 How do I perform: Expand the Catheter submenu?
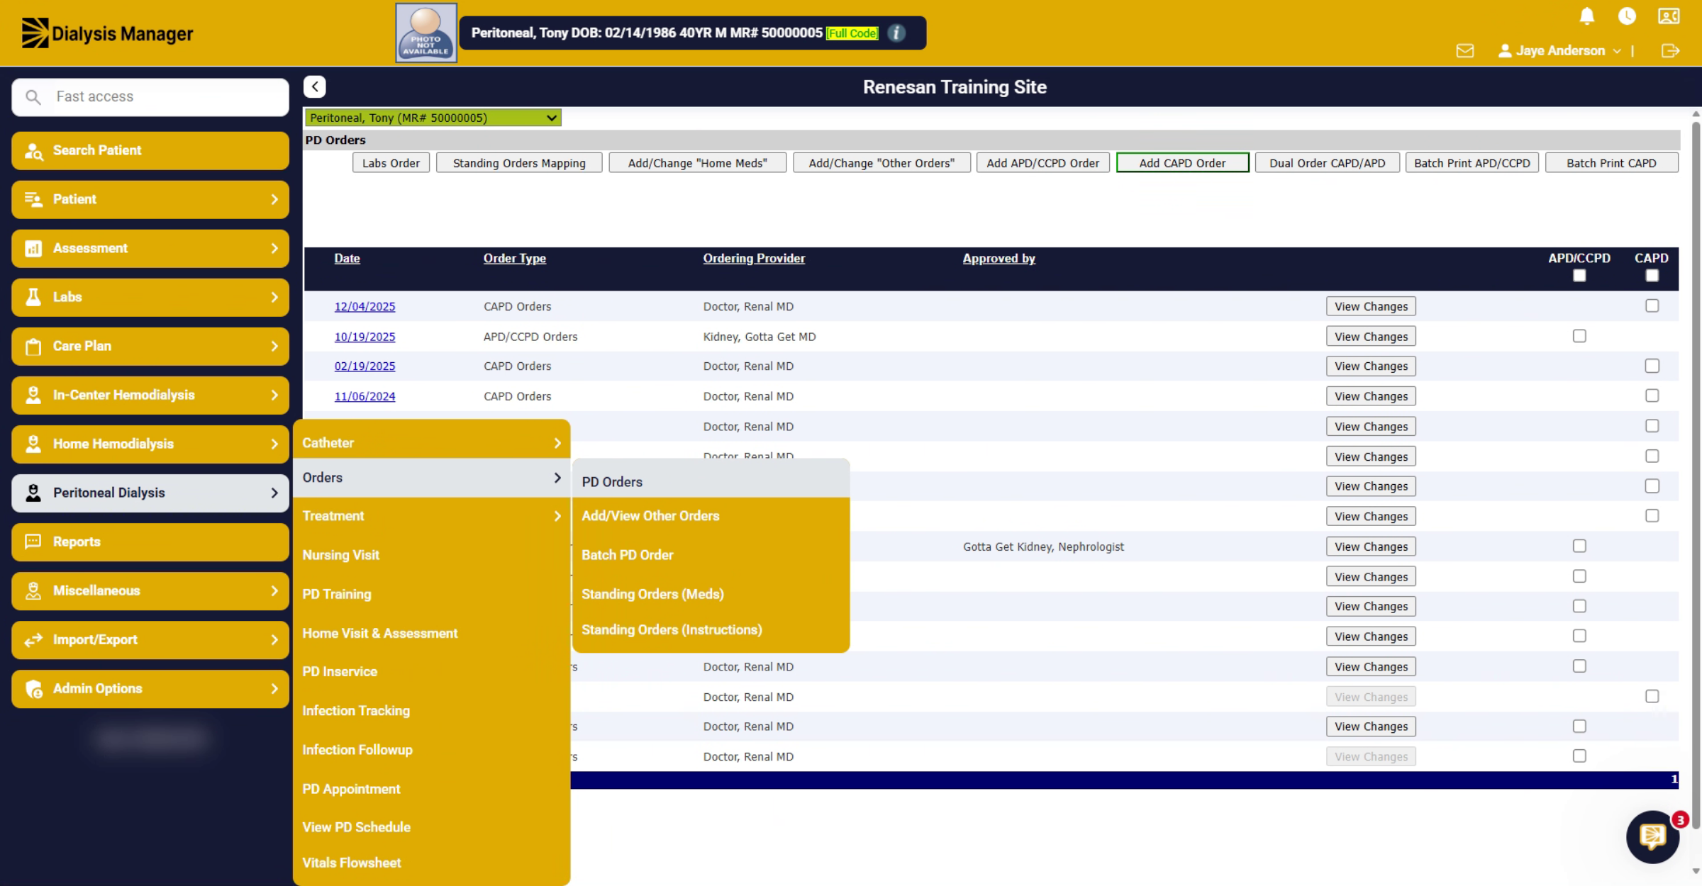click(431, 442)
